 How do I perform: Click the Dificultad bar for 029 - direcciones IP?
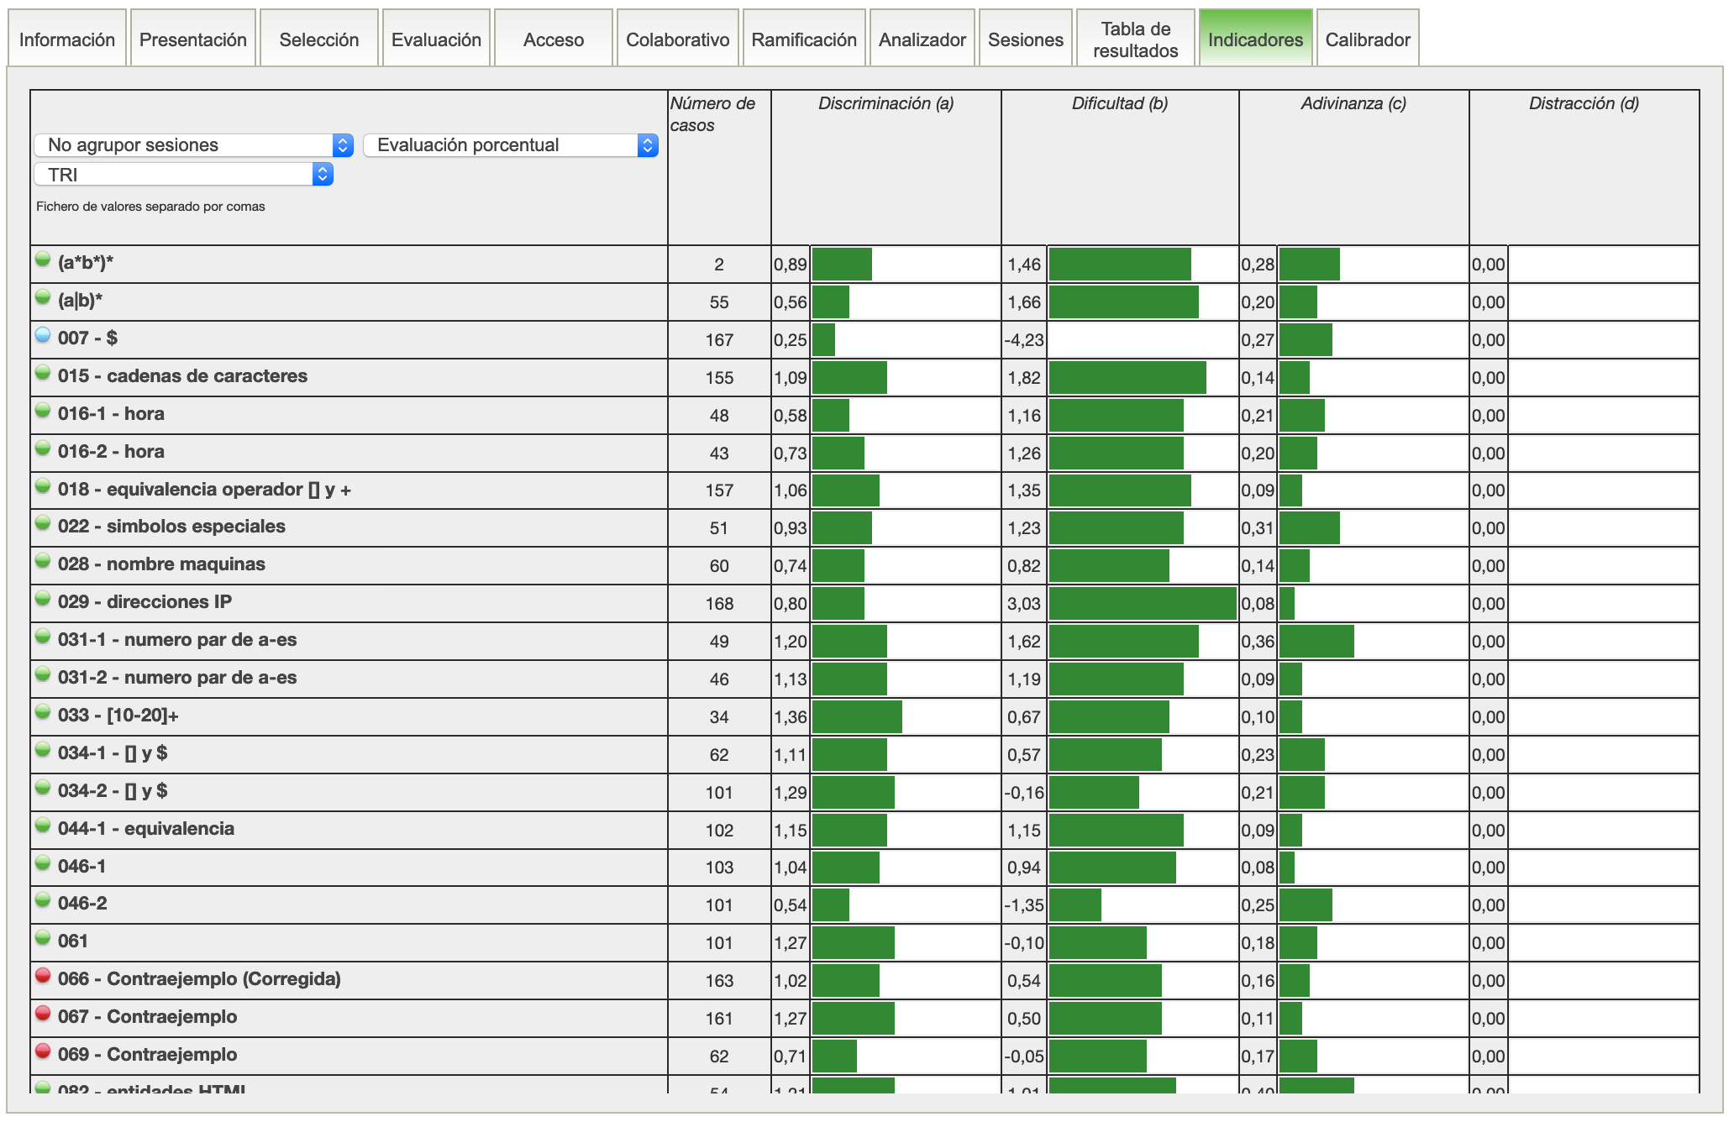coord(1142,604)
